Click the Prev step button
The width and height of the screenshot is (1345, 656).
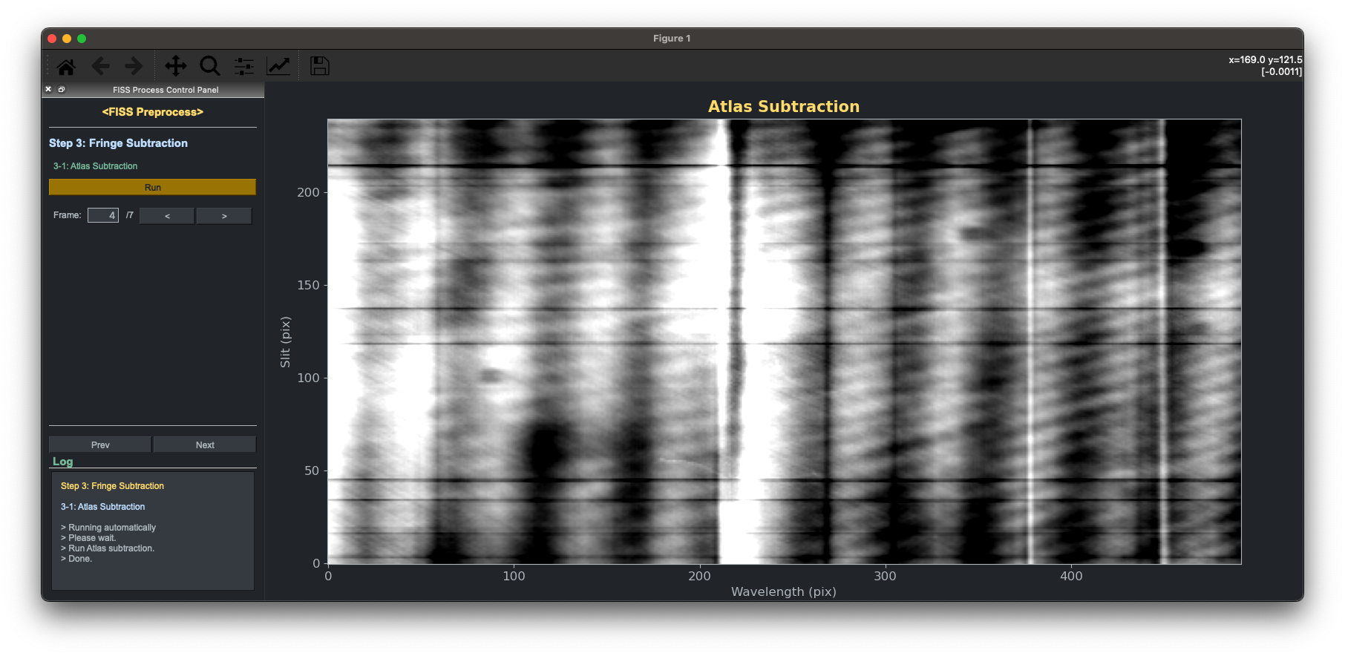(100, 445)
